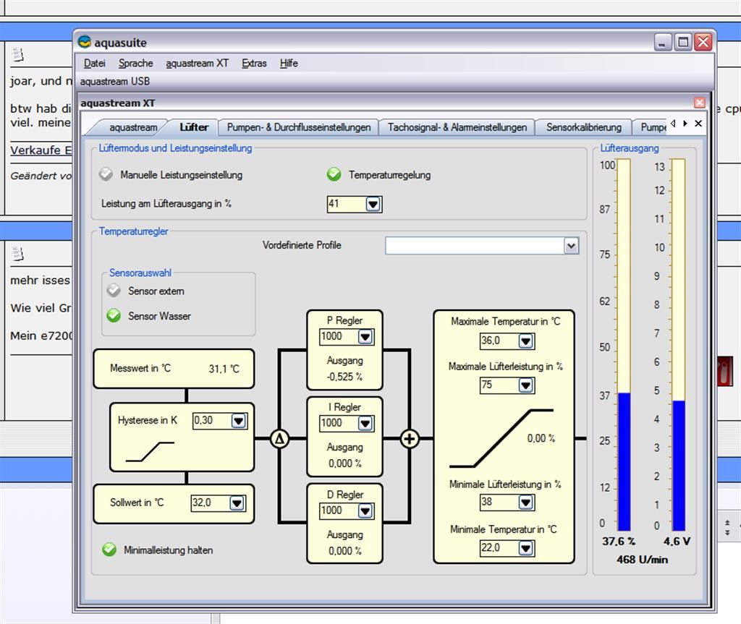Viewport: 741px width, 624px height.
Task: Open the Hysterese in K dropdown arrow
Action: pyautogui.click(x=239, y=420)
